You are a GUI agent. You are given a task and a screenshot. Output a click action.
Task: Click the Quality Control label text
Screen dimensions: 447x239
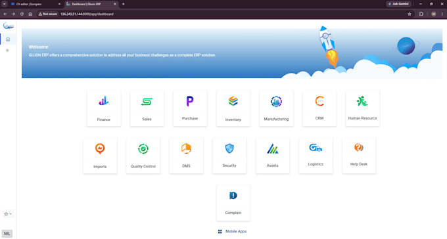(x=143, y=166)
